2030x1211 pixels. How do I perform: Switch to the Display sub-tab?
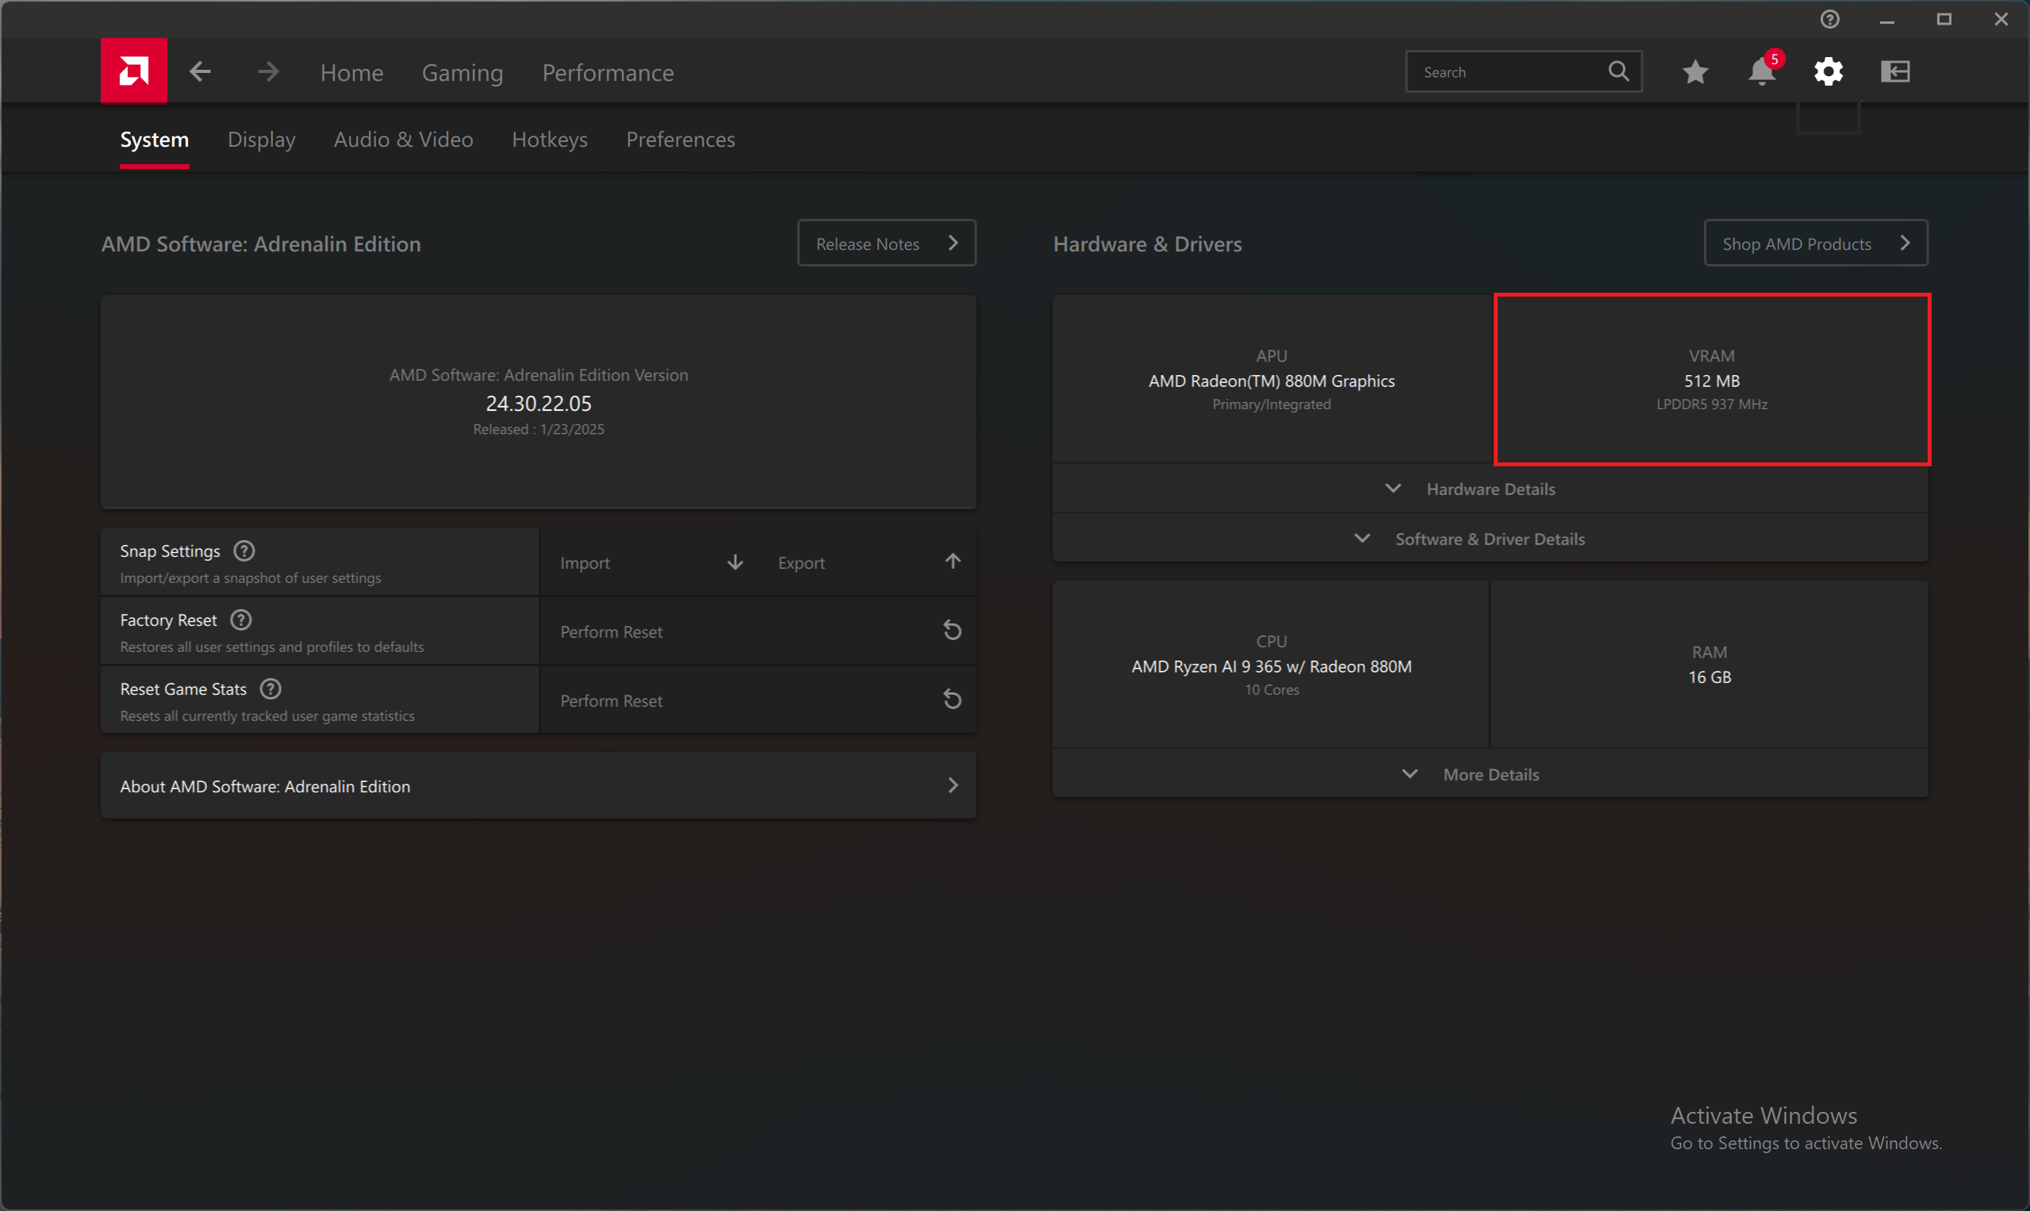(x=261, y=140)
